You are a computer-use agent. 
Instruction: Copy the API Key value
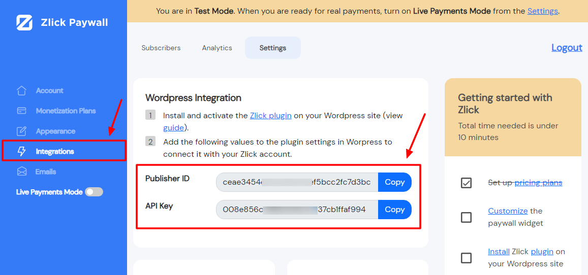coord(394,210)
